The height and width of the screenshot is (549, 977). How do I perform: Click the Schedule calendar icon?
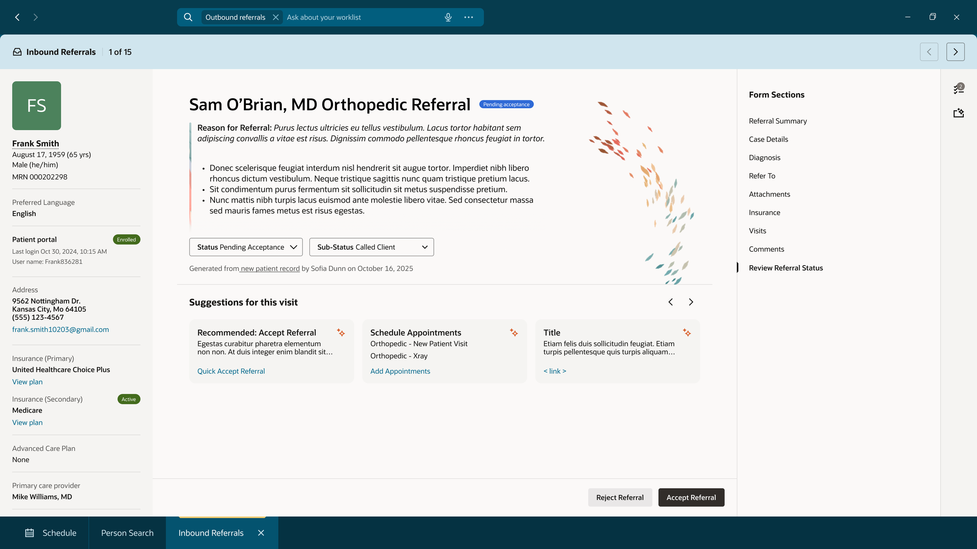pos(30,533)
